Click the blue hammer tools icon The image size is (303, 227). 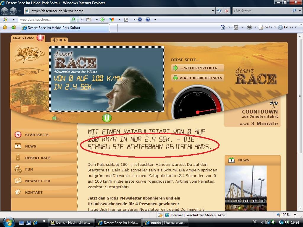click(x=140, y=19)
